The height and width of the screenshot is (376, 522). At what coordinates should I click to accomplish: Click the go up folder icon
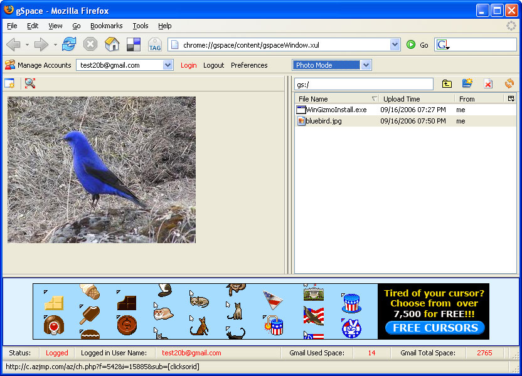click(447, 84)
